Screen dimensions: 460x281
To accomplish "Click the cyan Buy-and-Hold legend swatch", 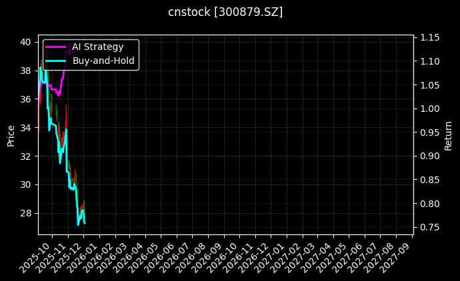I will pos(56,61).
